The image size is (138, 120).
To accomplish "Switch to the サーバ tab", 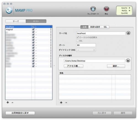I will coord(16,21).
